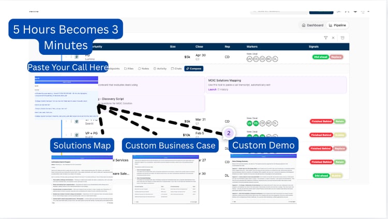Image resolution: width=388 pixels, height=219 pixels.
Task: Click the Replace badge in first row
Action: point(336,56)
